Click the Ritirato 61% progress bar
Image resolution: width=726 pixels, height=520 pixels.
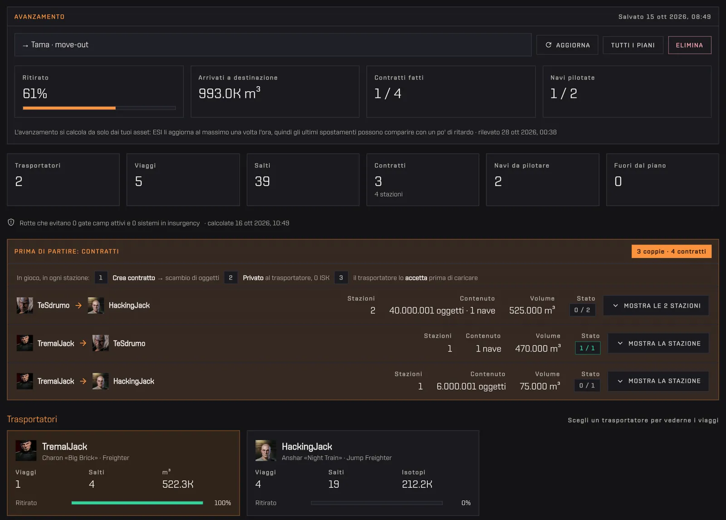99,108
